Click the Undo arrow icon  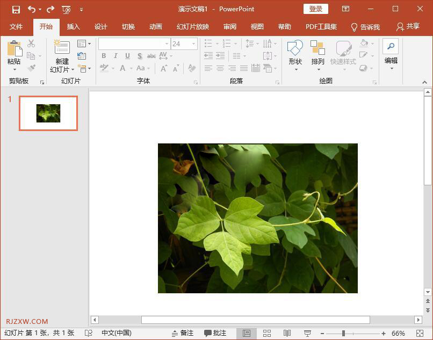(31, 9)
